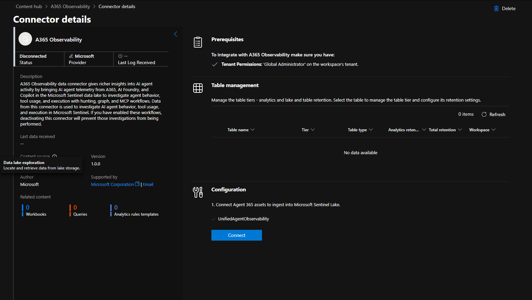The image size is (532, 300).
Task: Open the Tier column dropdown
Action: click(313, 130)
